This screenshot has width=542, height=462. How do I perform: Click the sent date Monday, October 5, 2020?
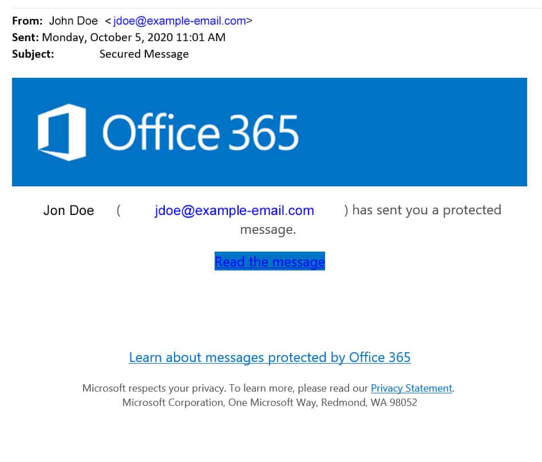tap(107, 37)
